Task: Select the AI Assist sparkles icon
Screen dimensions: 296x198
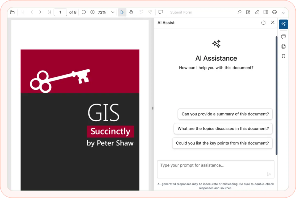Action: tap(283, 24)
